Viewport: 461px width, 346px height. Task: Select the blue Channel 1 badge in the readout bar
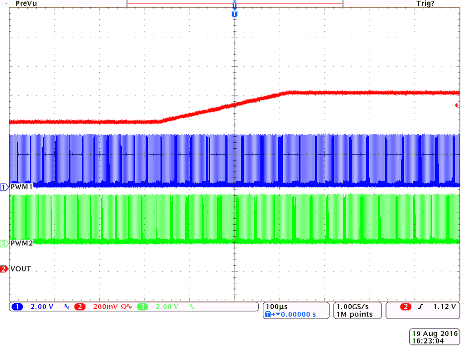click(x=17, y=307)
